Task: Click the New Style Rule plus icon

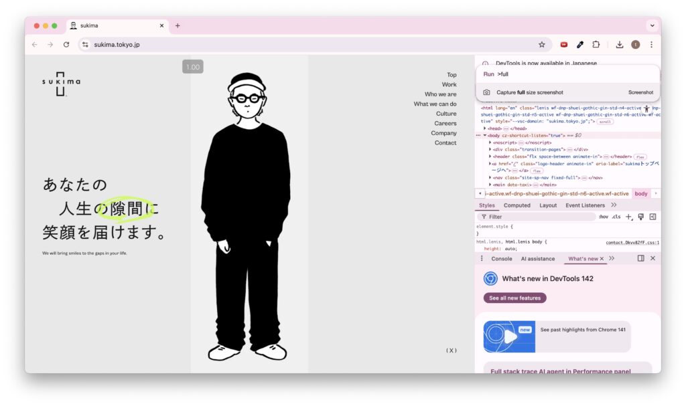Action: click(628, 217)
